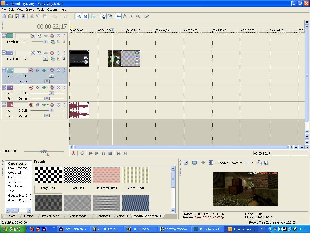Save the project with the floppy disk icon

pos(17,16)
